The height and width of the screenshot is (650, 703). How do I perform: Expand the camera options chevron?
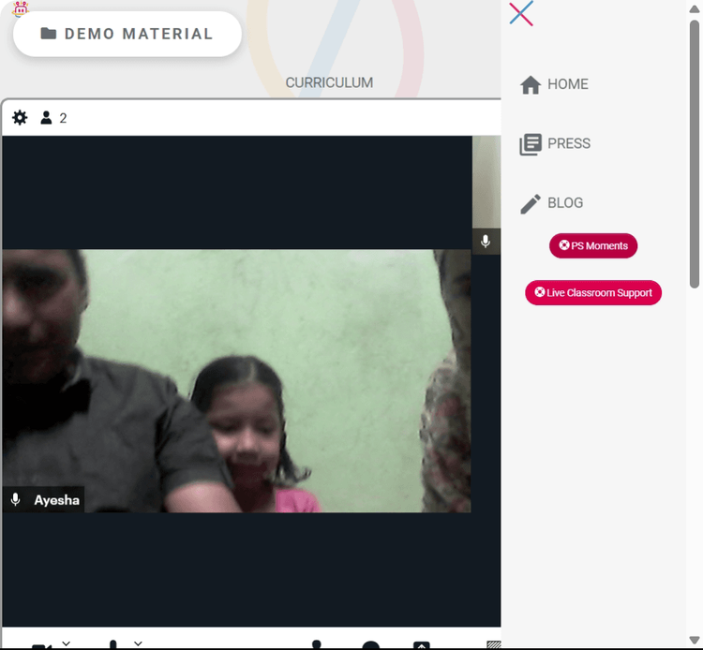tap(66, 643)
